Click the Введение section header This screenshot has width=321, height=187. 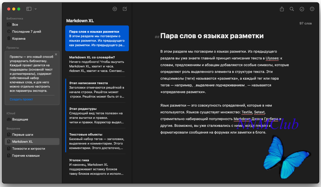pos(13,129)
